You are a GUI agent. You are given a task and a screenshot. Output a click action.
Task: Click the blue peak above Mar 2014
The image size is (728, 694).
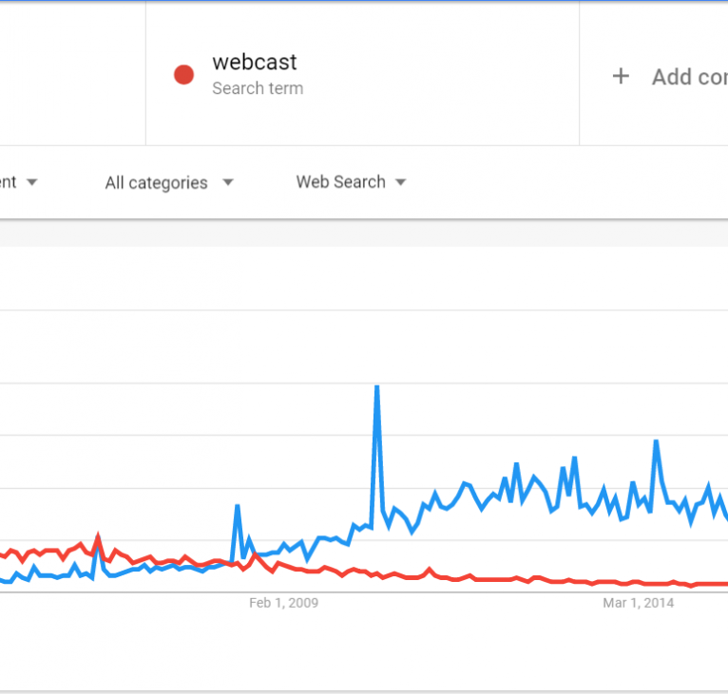(656, 442)
